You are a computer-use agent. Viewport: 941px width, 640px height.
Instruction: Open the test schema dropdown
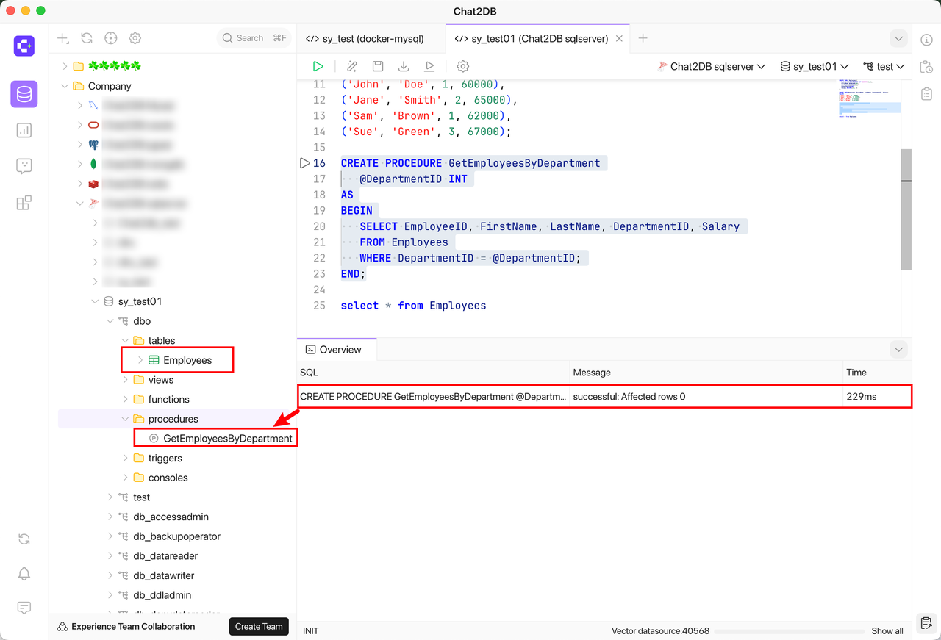(884, 66)
